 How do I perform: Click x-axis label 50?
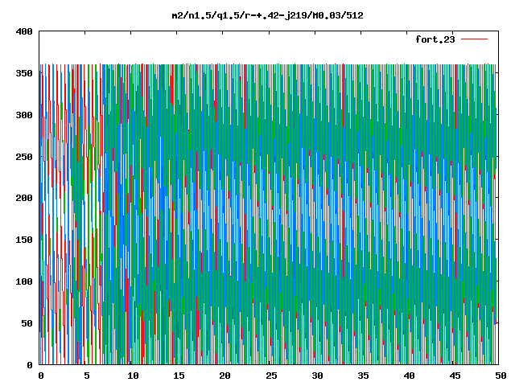501,376
